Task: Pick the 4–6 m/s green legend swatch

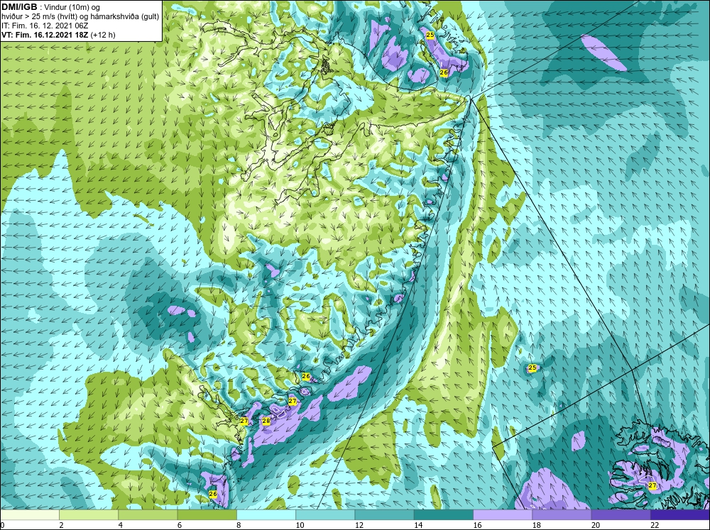Action: pyautogui.click(x=148, y=515)
